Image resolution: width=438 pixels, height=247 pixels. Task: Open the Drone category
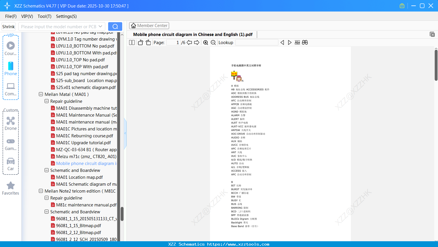pos(11,124)
